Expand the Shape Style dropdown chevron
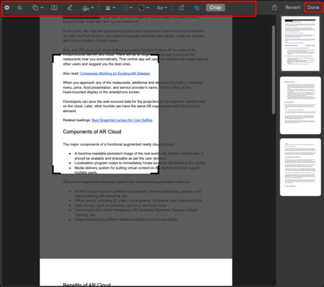The image size is (324, 287). [114, 8]
